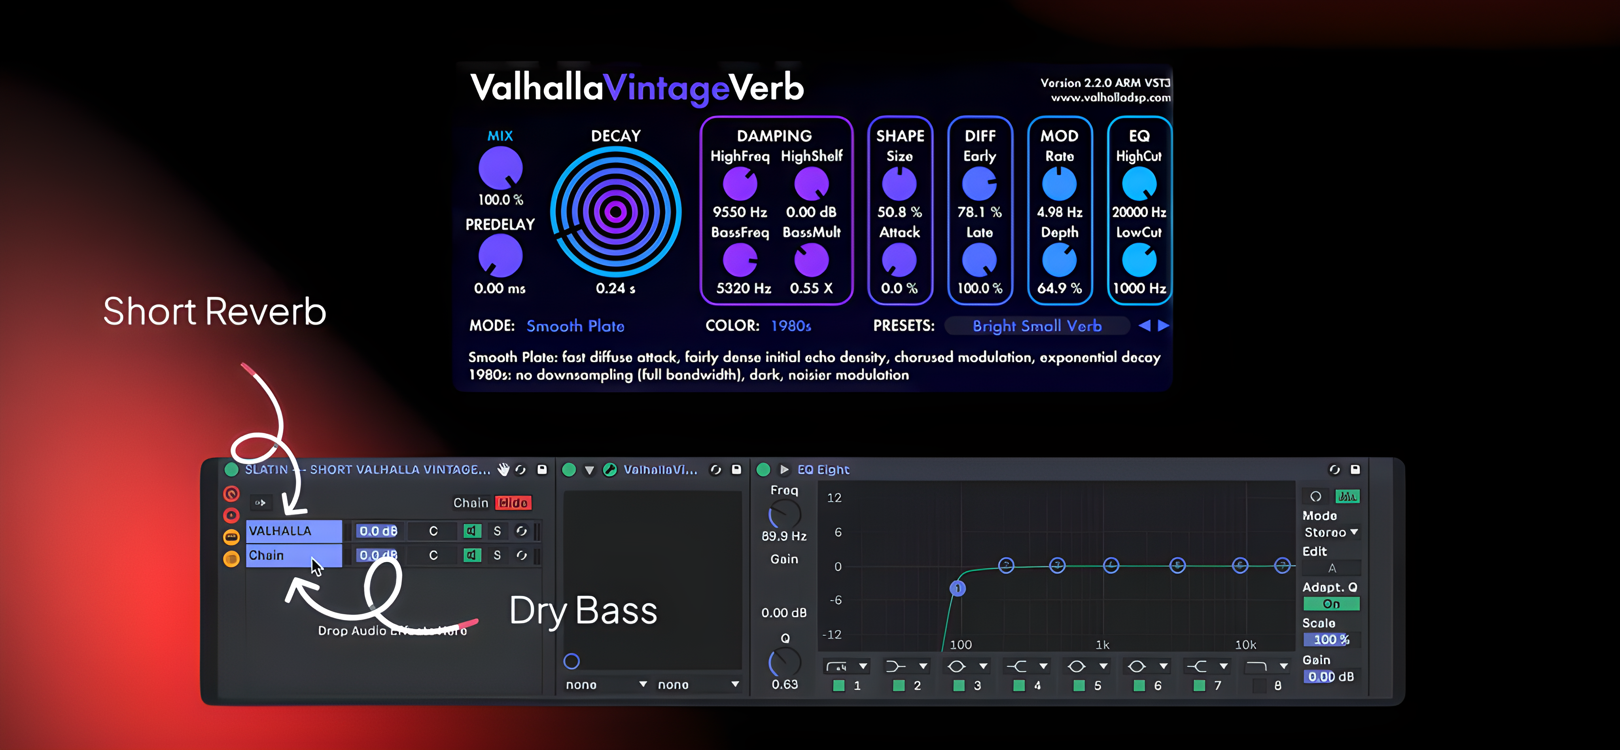Save EQ Eight preset with disk icon
This screenshot has height=750, width=1620.
(x=1355, y=470)
